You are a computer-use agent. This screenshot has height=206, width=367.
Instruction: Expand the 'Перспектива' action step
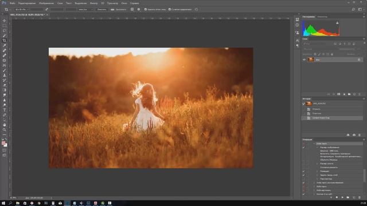pos(317,179)
